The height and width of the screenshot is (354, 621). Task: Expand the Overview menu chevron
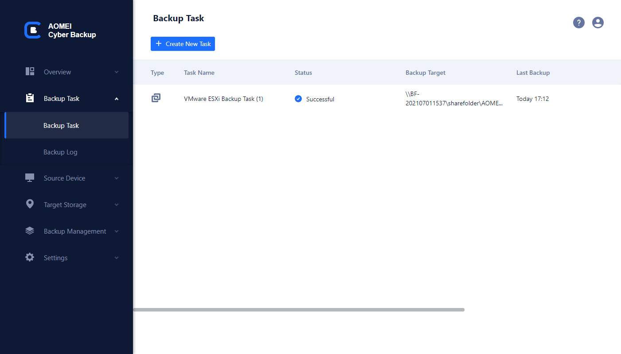[x=117, y=72]
